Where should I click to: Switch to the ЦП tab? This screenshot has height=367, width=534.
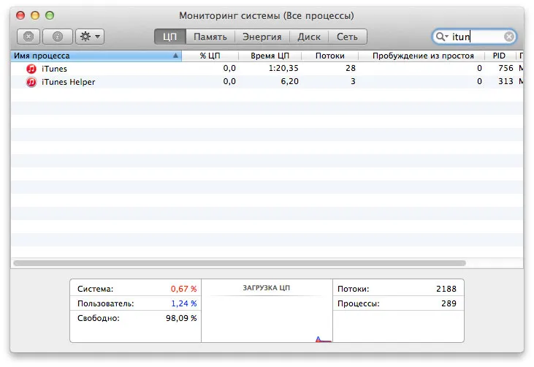170,37
